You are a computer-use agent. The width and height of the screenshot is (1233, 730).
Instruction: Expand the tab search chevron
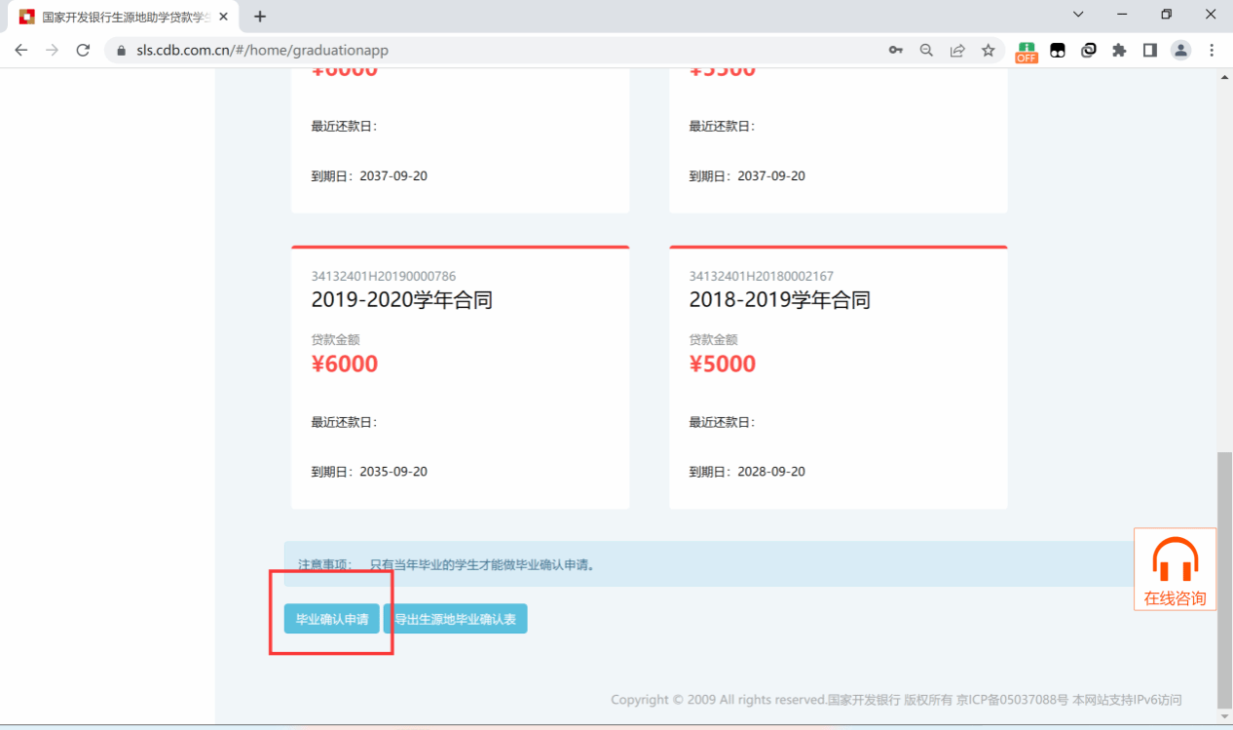(x=1078, y=15)
